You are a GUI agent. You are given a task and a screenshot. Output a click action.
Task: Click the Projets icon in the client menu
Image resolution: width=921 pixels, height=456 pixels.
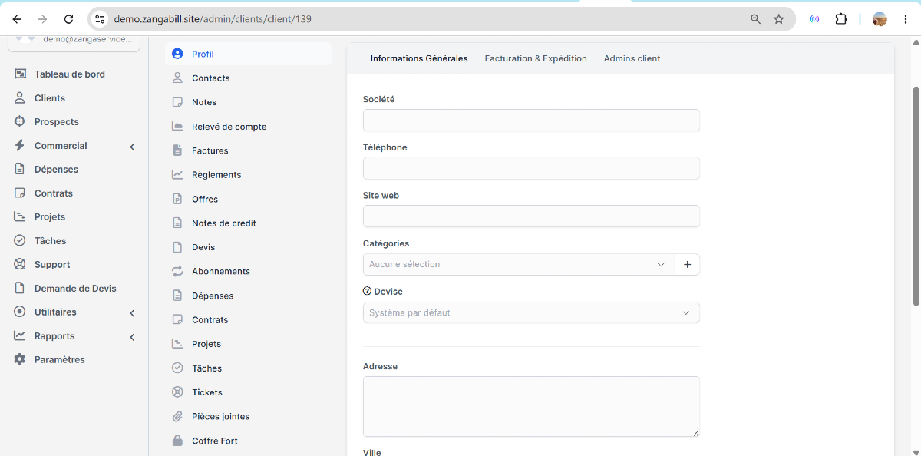click(177, 344)
